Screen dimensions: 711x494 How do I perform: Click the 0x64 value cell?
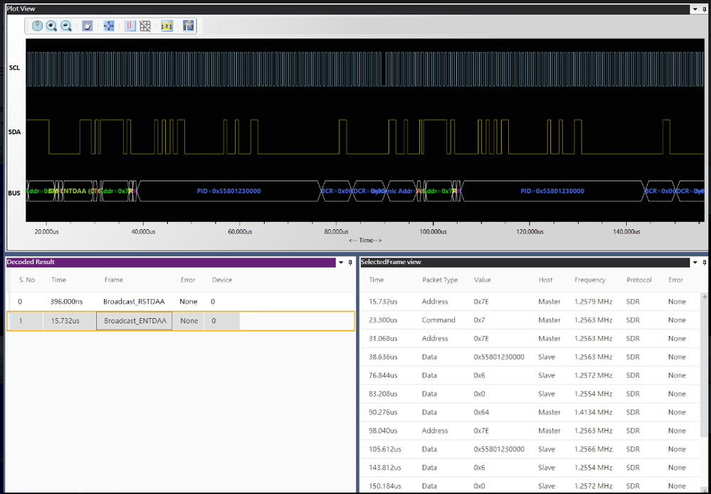point(483,412)
